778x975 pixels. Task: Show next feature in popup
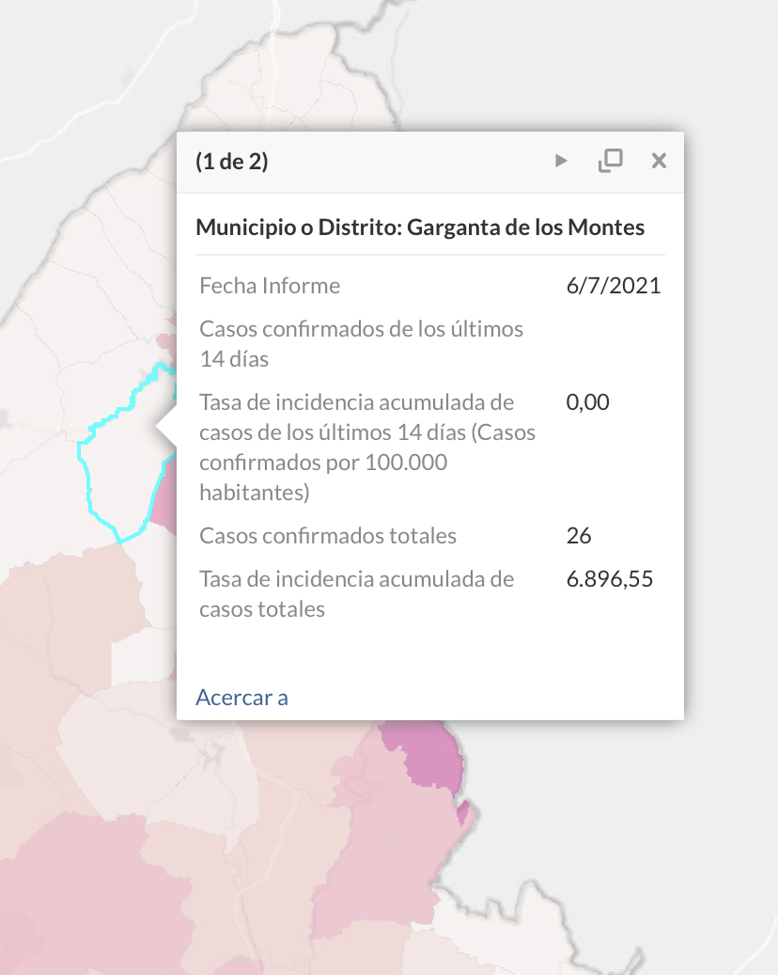tap(561, 161)
